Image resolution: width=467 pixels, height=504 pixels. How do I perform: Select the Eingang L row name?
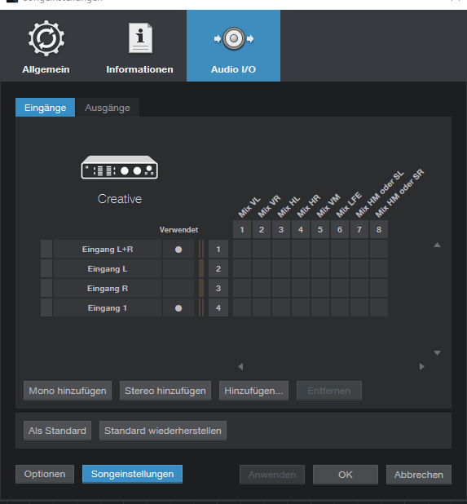(x=108, y=268)
